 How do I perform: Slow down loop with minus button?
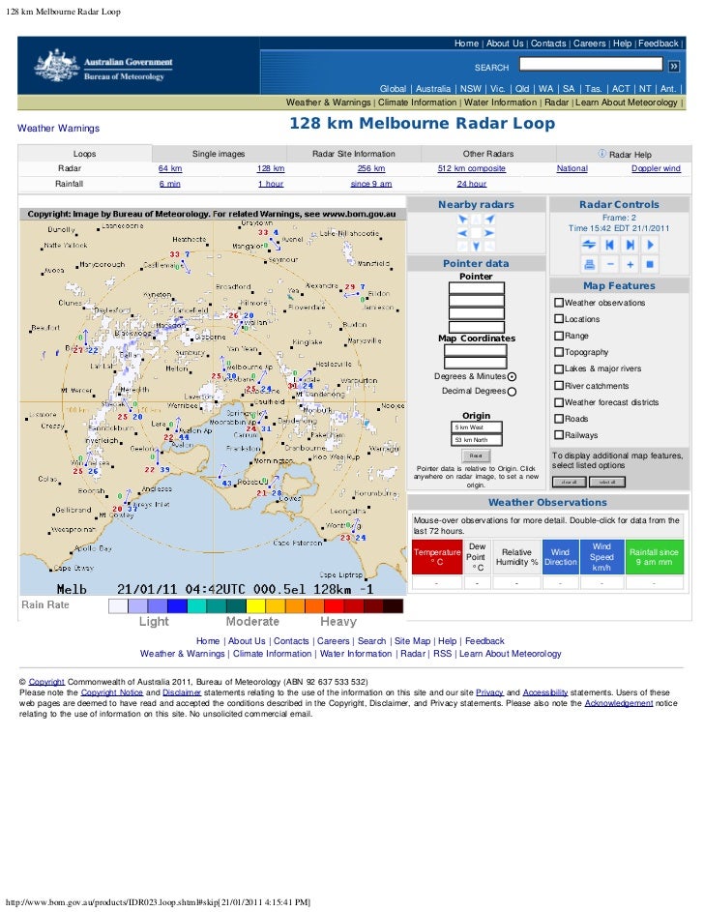coord(610,265)
